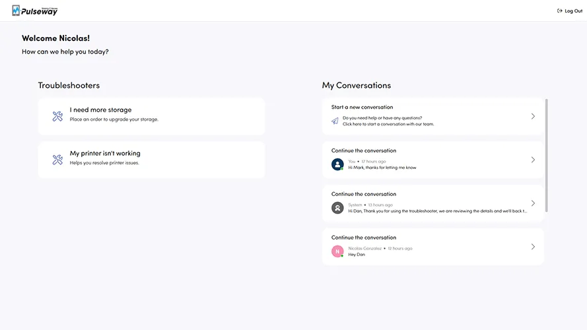
Task: Continue the conversation saying Hi Mark, thanks
Action: [432, 160]
